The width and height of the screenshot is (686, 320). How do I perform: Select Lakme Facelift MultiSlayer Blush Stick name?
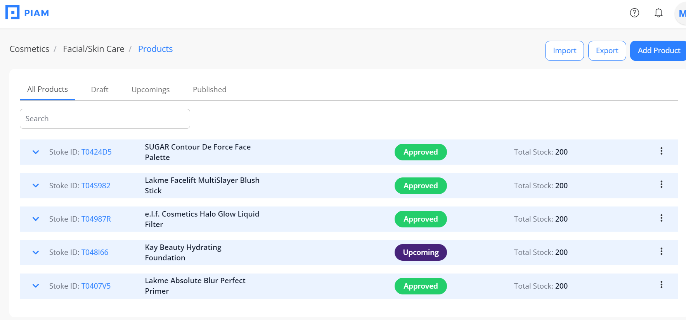click(202, 186)
